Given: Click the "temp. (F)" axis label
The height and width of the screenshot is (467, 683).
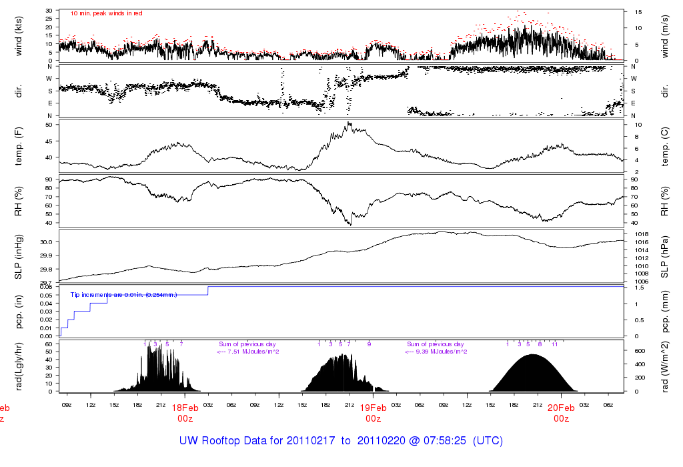Looking at the screenshot, I should click(18, 146).
